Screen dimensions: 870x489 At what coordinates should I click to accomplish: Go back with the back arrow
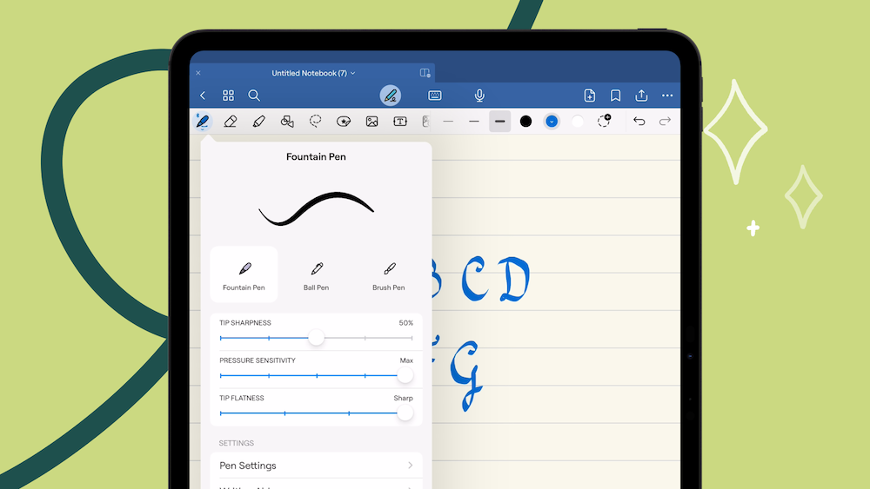tap(203, 96)
